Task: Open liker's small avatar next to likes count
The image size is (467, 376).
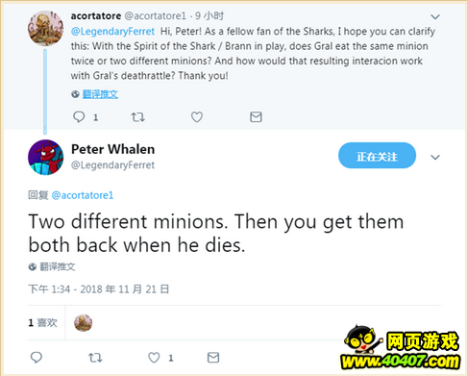Action: pos(83,322)
